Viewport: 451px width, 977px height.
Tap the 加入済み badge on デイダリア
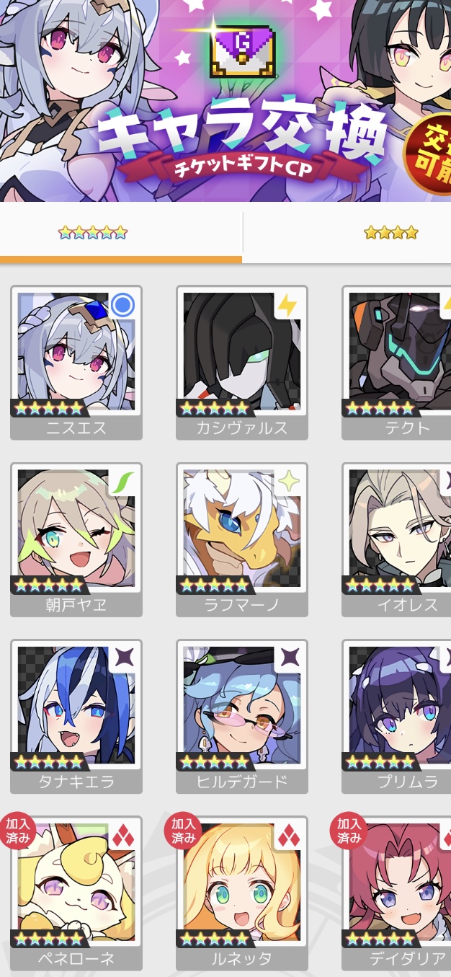pos(349,830)
